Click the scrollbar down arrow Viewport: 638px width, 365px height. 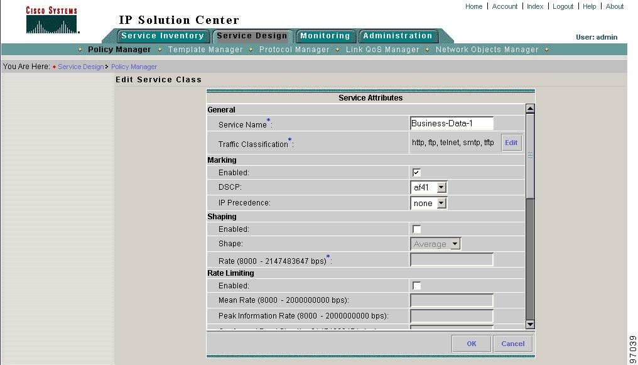(x=530, y=324)
